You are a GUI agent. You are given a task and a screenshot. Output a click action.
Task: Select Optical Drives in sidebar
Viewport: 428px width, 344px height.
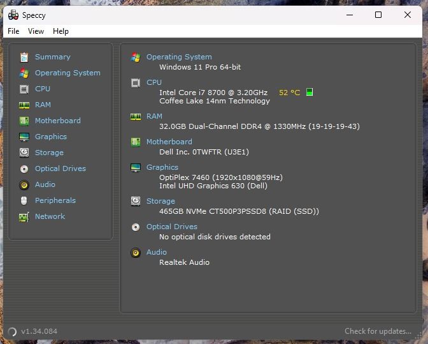coord(61,168)
